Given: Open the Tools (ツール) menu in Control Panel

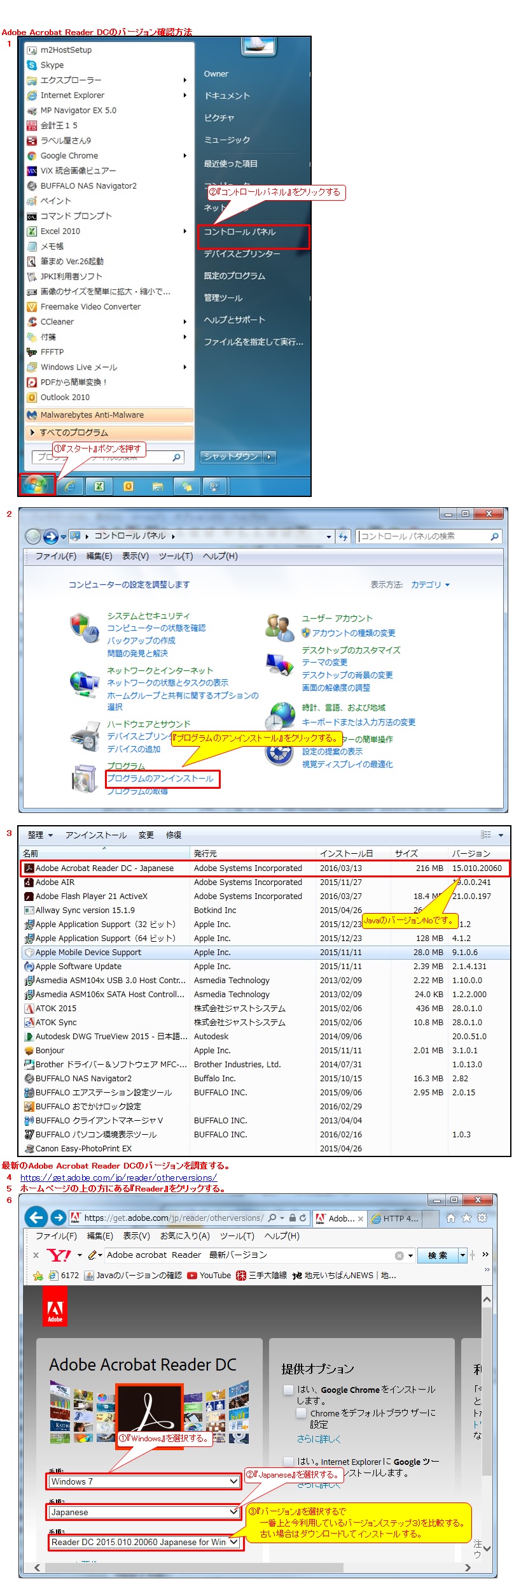Looking at the screenshot, I should click(x=176, y=556).
